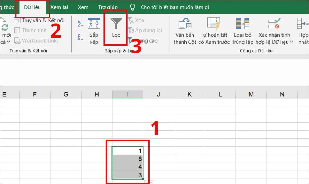Select column F header
This screenshot has width=309, height=184.
35,94
